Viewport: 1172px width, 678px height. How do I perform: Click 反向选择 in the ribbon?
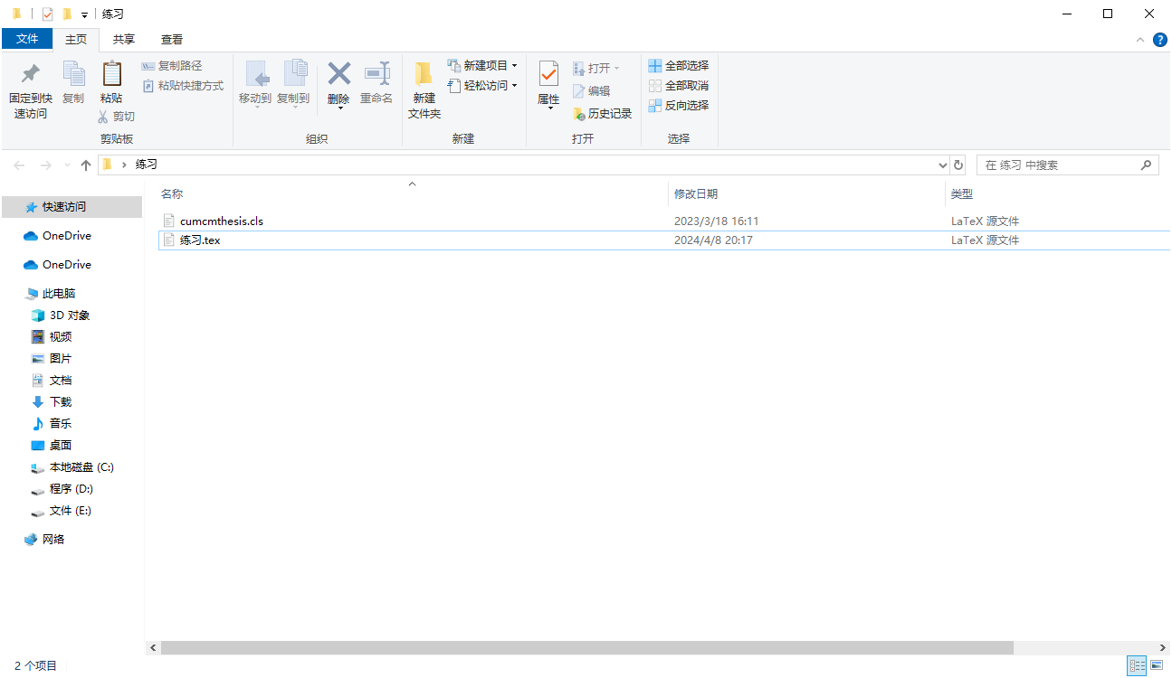679,106
